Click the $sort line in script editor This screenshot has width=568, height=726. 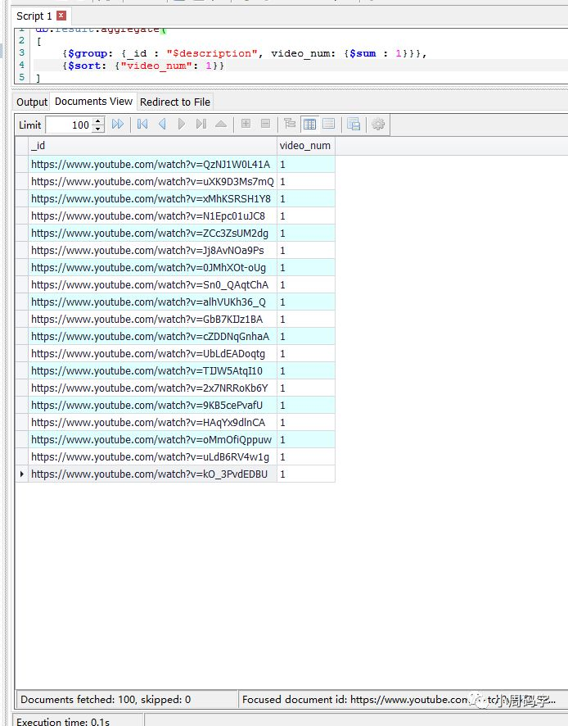pos(143,66)
